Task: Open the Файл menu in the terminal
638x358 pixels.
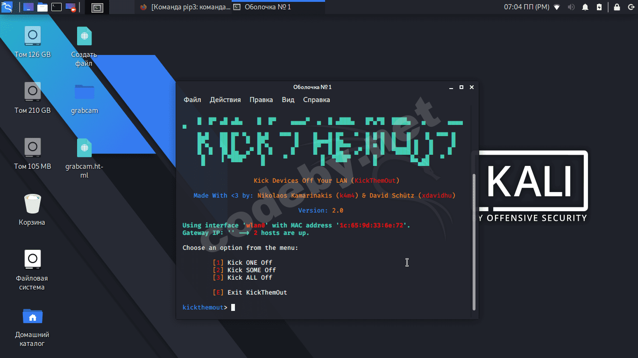Action: click(x=192, y=100)
